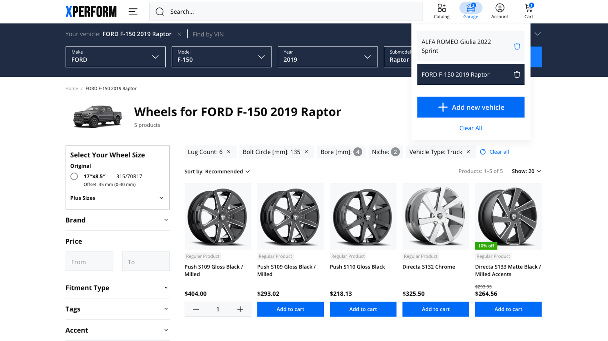
Task: Clear the selected vehicle with X
Action: tap(179, 34)
